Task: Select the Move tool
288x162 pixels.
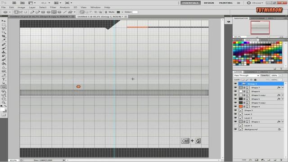Action: click(4, 21)
